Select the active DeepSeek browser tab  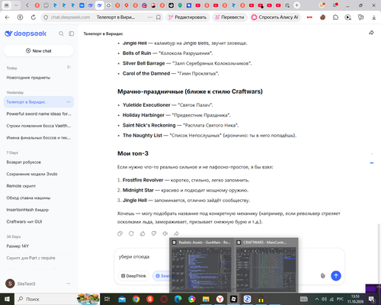(x=100, y=5)
